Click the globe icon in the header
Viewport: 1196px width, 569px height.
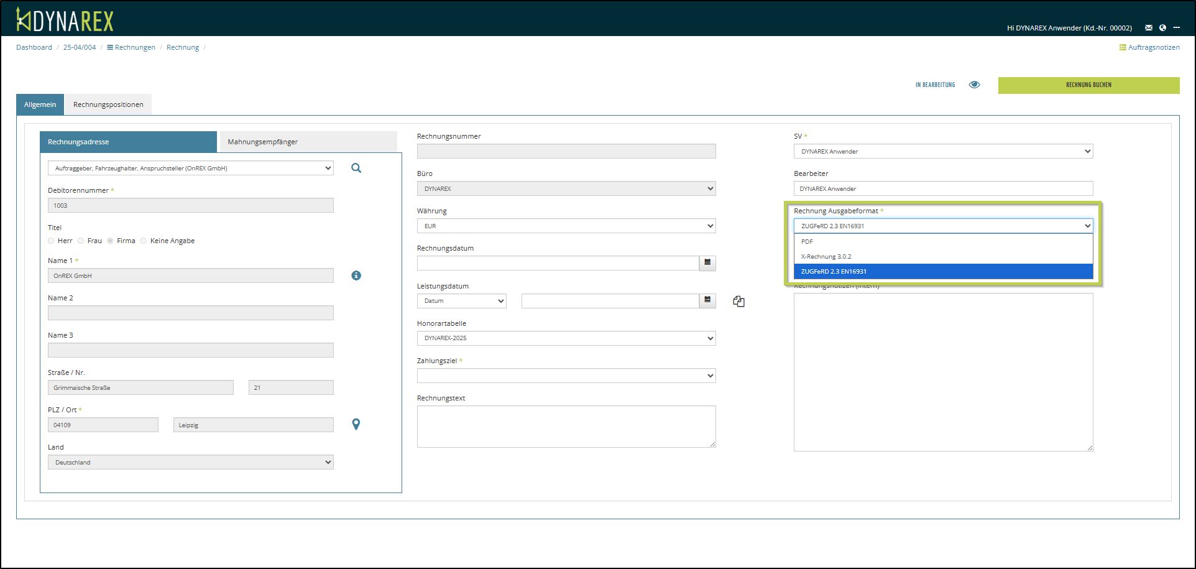[1162, 28]
